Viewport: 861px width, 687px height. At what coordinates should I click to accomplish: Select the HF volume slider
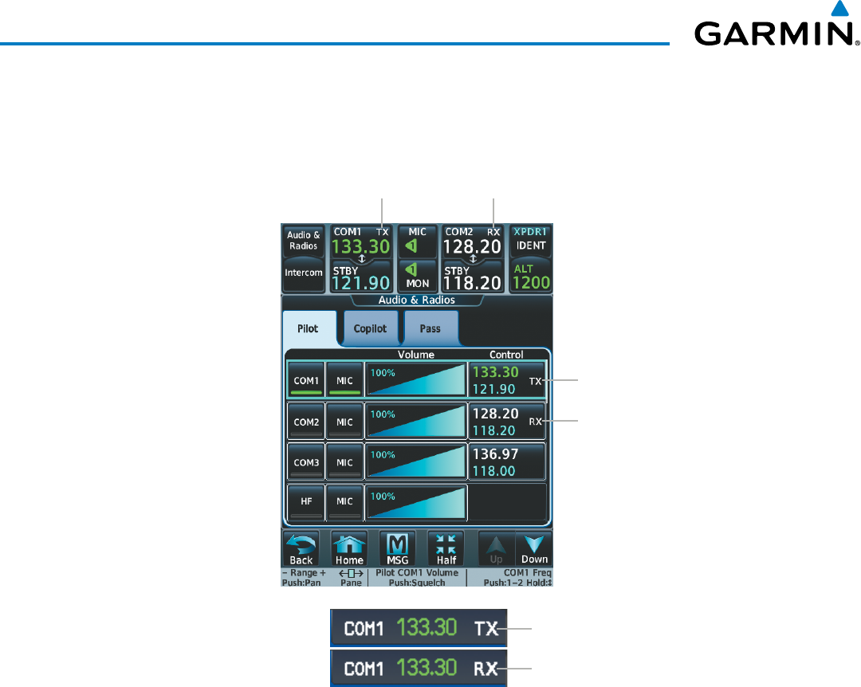point(416,502)
